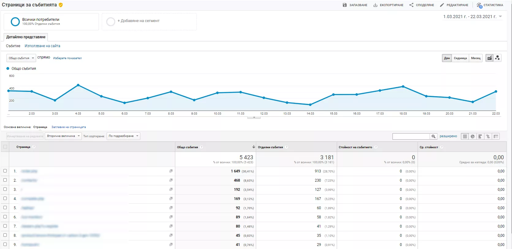The image size is (512, 249).
Task: Click the разширено advanced filter link
Action: (448, 136)
